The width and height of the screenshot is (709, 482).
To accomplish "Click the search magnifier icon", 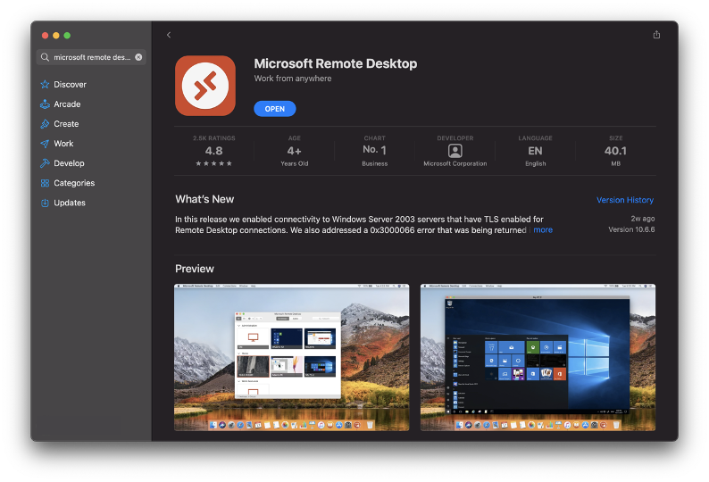I will click(45, 57).
